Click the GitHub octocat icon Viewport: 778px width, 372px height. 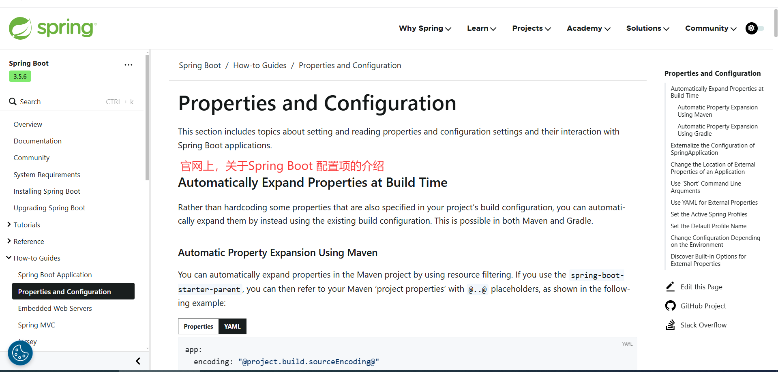click(x=670, y=306)
